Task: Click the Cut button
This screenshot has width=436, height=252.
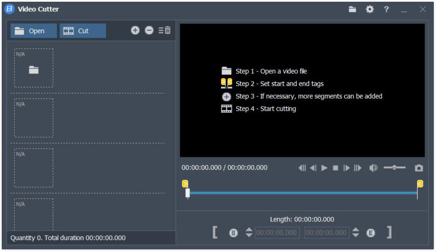Action: 83,31
